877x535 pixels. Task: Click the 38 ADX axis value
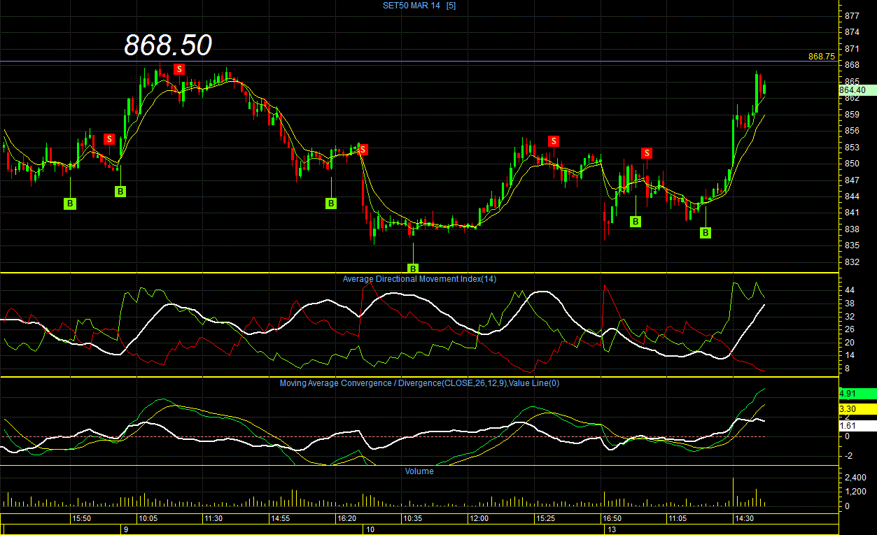click(850, 304)
